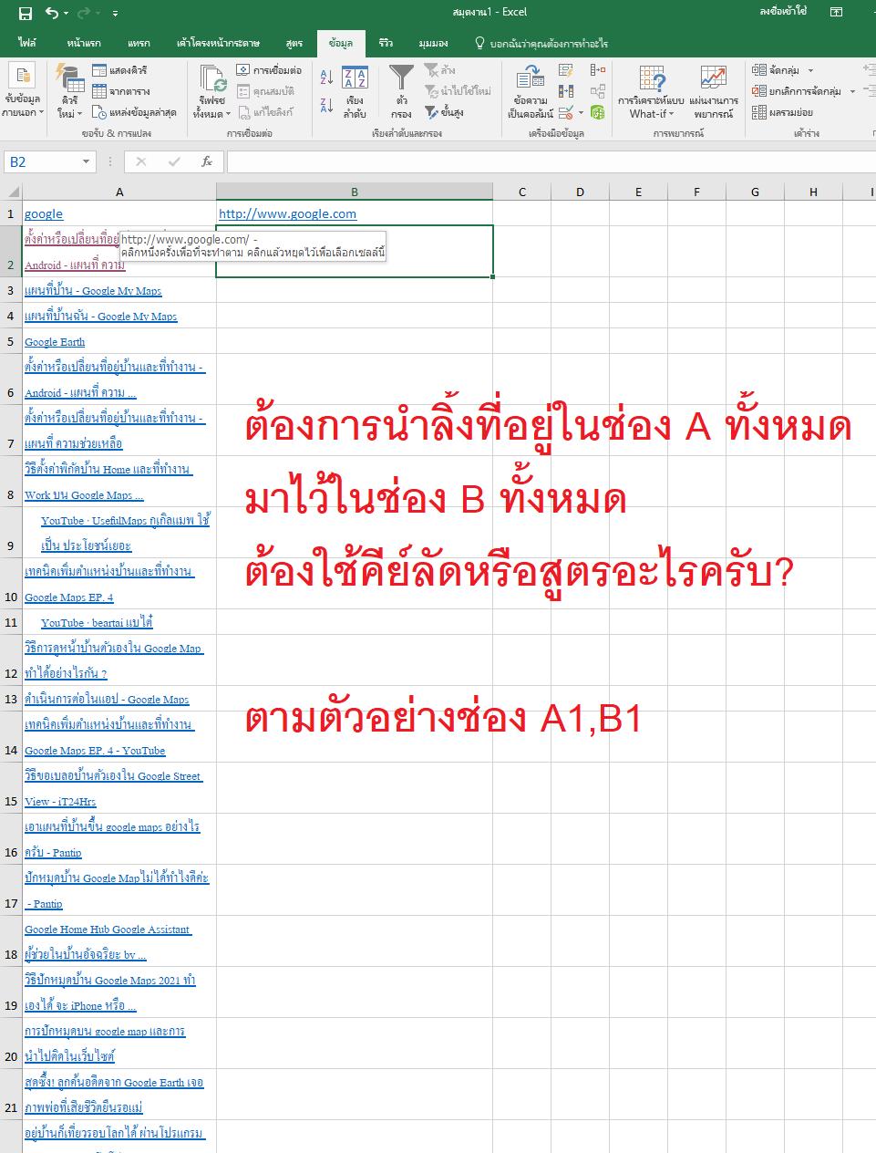Sort Z to A descending icon
Image resolution: width=876 pixels, height=1153 pixels.
click(x=326, y=106)
